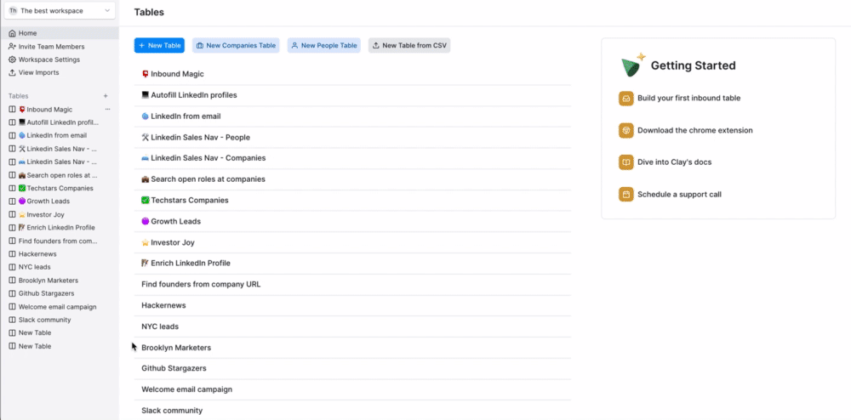Click the New People Table button
851x420 pixels.
tap(324, 46)
